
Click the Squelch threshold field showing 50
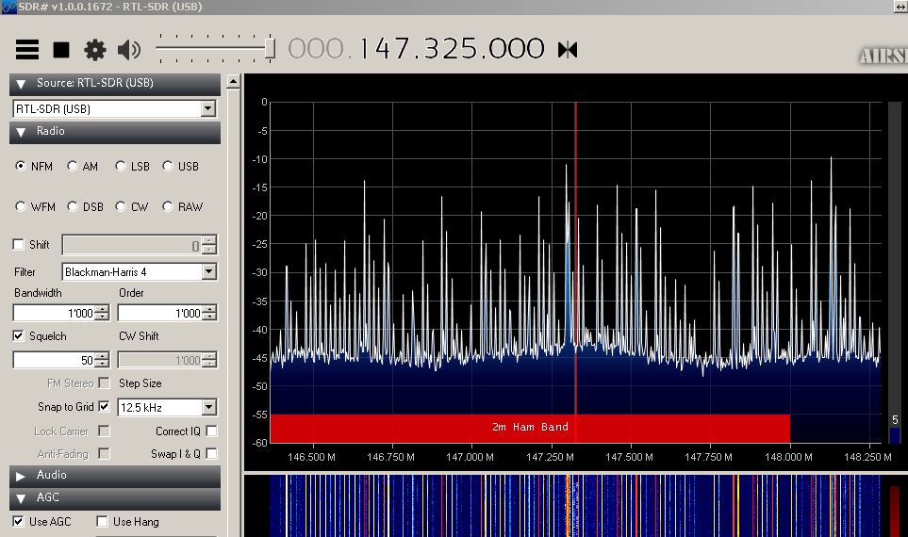pos(54,360)
